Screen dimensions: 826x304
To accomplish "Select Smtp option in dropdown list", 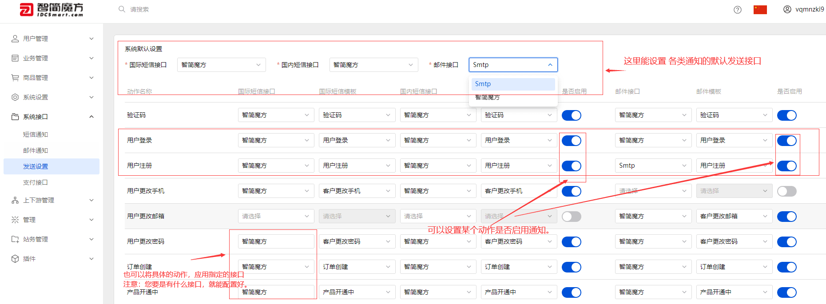I will click(x=513, y=84).
